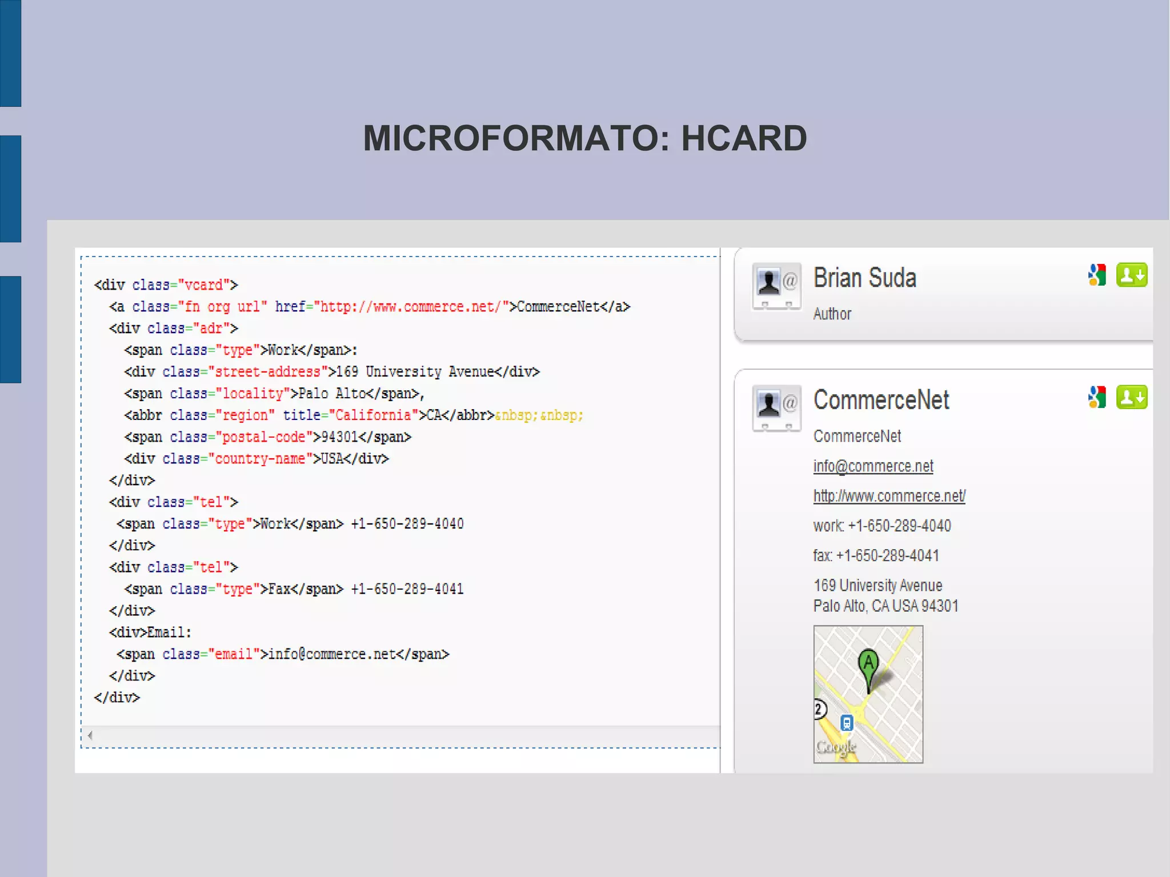Click the work phone number +1-650-289-4040

(899, 526)
